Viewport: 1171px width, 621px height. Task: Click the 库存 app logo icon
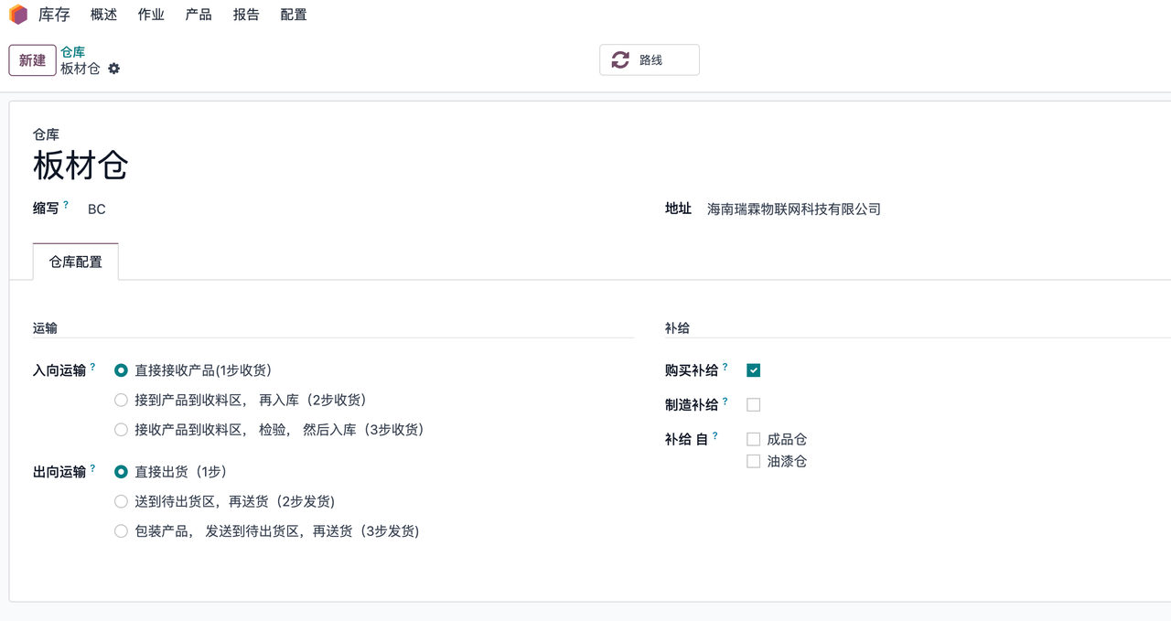click(x=18, y=15)
